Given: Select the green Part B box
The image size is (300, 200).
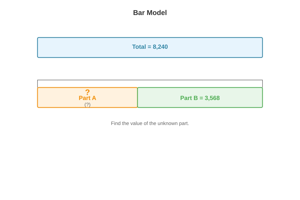Looking at the screenshot, I should tap(200, 97).
